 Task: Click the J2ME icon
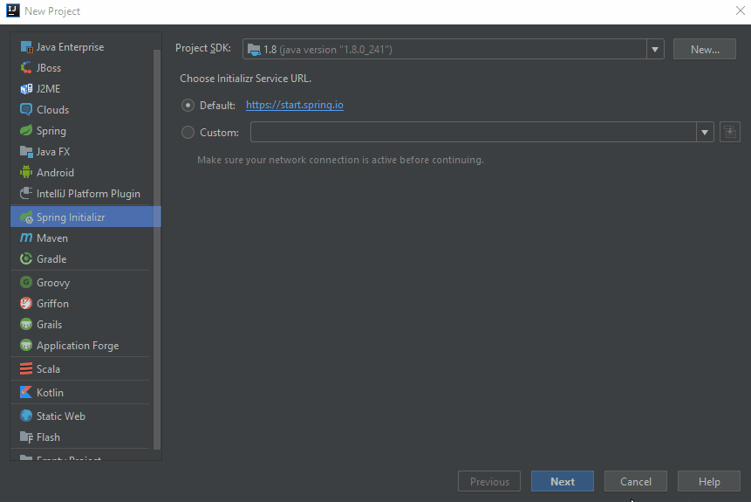pos(26,89)
